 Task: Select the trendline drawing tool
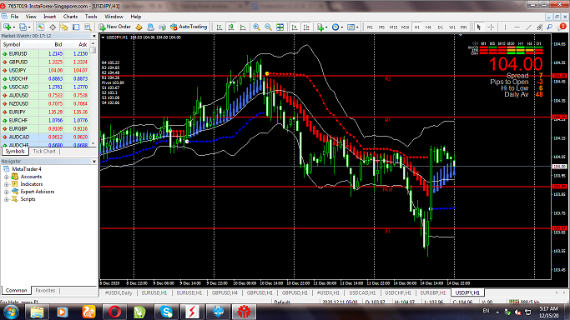point(528,27)
